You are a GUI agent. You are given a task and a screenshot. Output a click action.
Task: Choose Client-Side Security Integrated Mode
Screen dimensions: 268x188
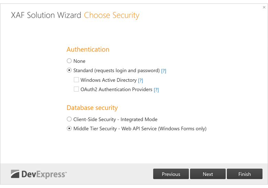(x=69, y=119)
